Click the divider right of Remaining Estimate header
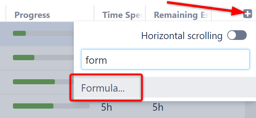The image size is (256, 118). (x=212, y=13)
